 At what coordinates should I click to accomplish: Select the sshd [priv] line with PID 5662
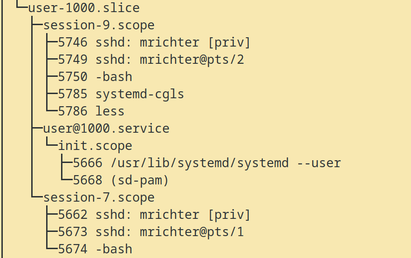click(x=154, y=215)
